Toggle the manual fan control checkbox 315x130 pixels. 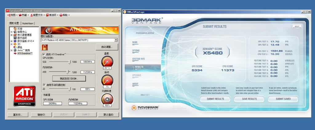pyautogui.click(x=44, y=85)
